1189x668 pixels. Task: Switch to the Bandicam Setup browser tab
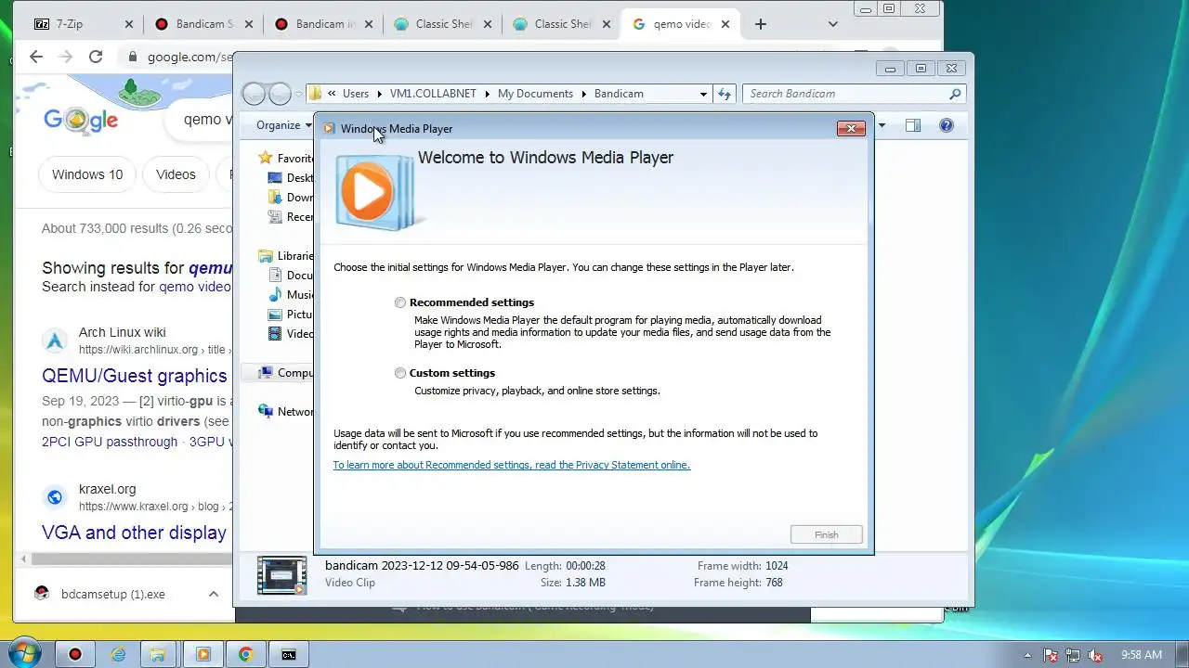point(204,24)
